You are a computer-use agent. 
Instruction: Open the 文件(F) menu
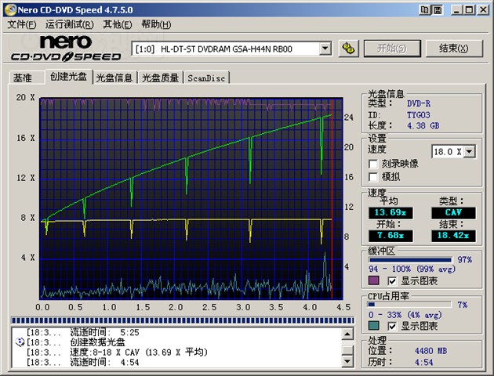pyautogui.click(x=21, y=24)
